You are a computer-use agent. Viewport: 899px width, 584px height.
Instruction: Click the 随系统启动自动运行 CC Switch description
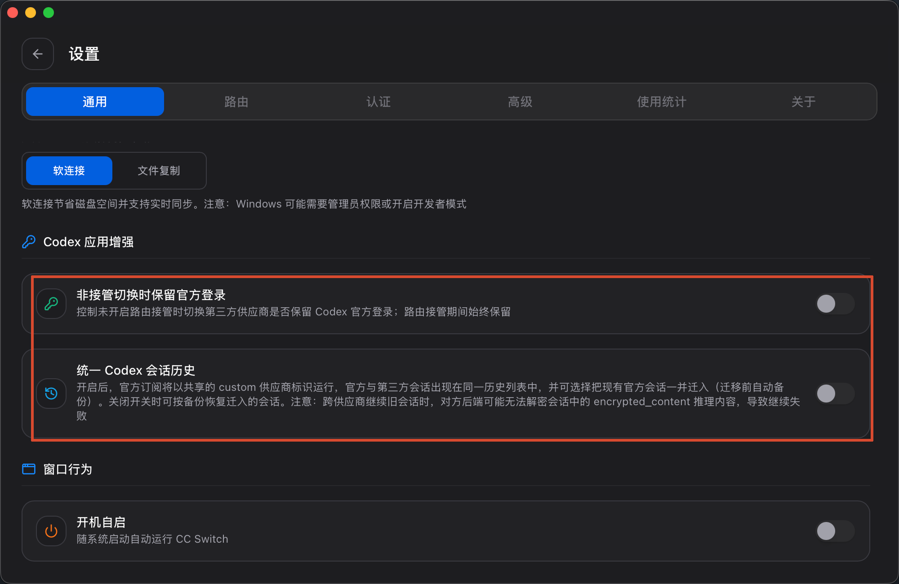coord(152,539)
